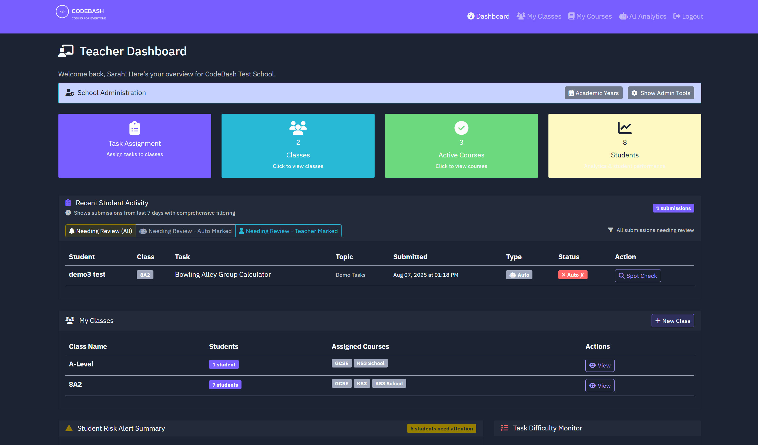The width and height of the screenshot is (758, 445).
Task: Open the Academic Years button
Action: coord(593,93)
